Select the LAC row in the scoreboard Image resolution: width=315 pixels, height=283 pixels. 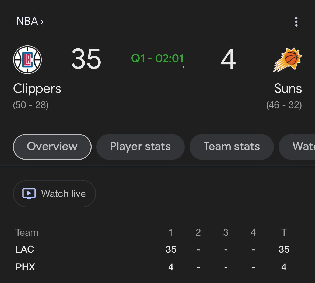tap(153, 249)
